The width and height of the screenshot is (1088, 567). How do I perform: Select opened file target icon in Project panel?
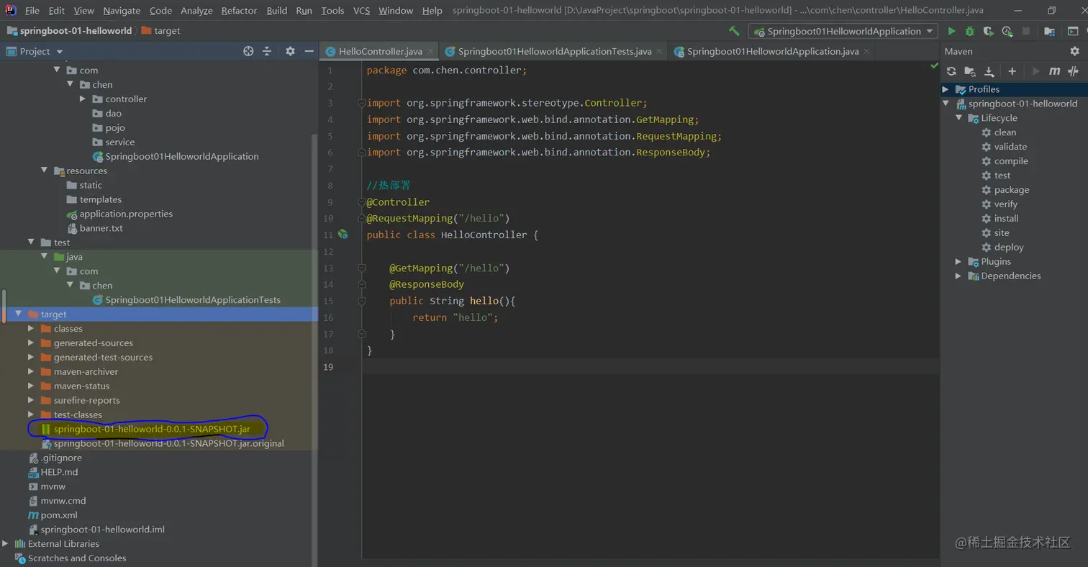pos(248,51)
